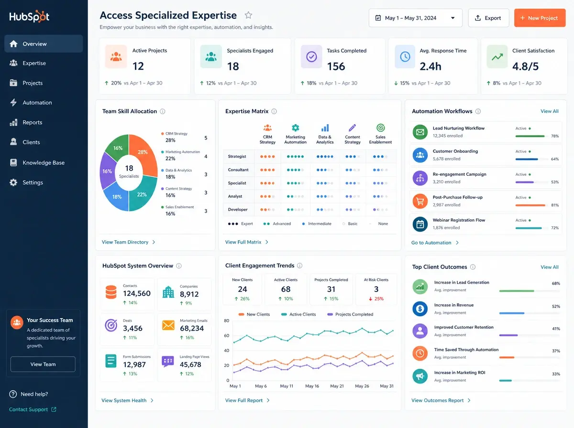This screenshot has width=574, height=428.
Task: Click the Lead Nurturing Workflow envelope icon
Action: click(x=420, y=132)
